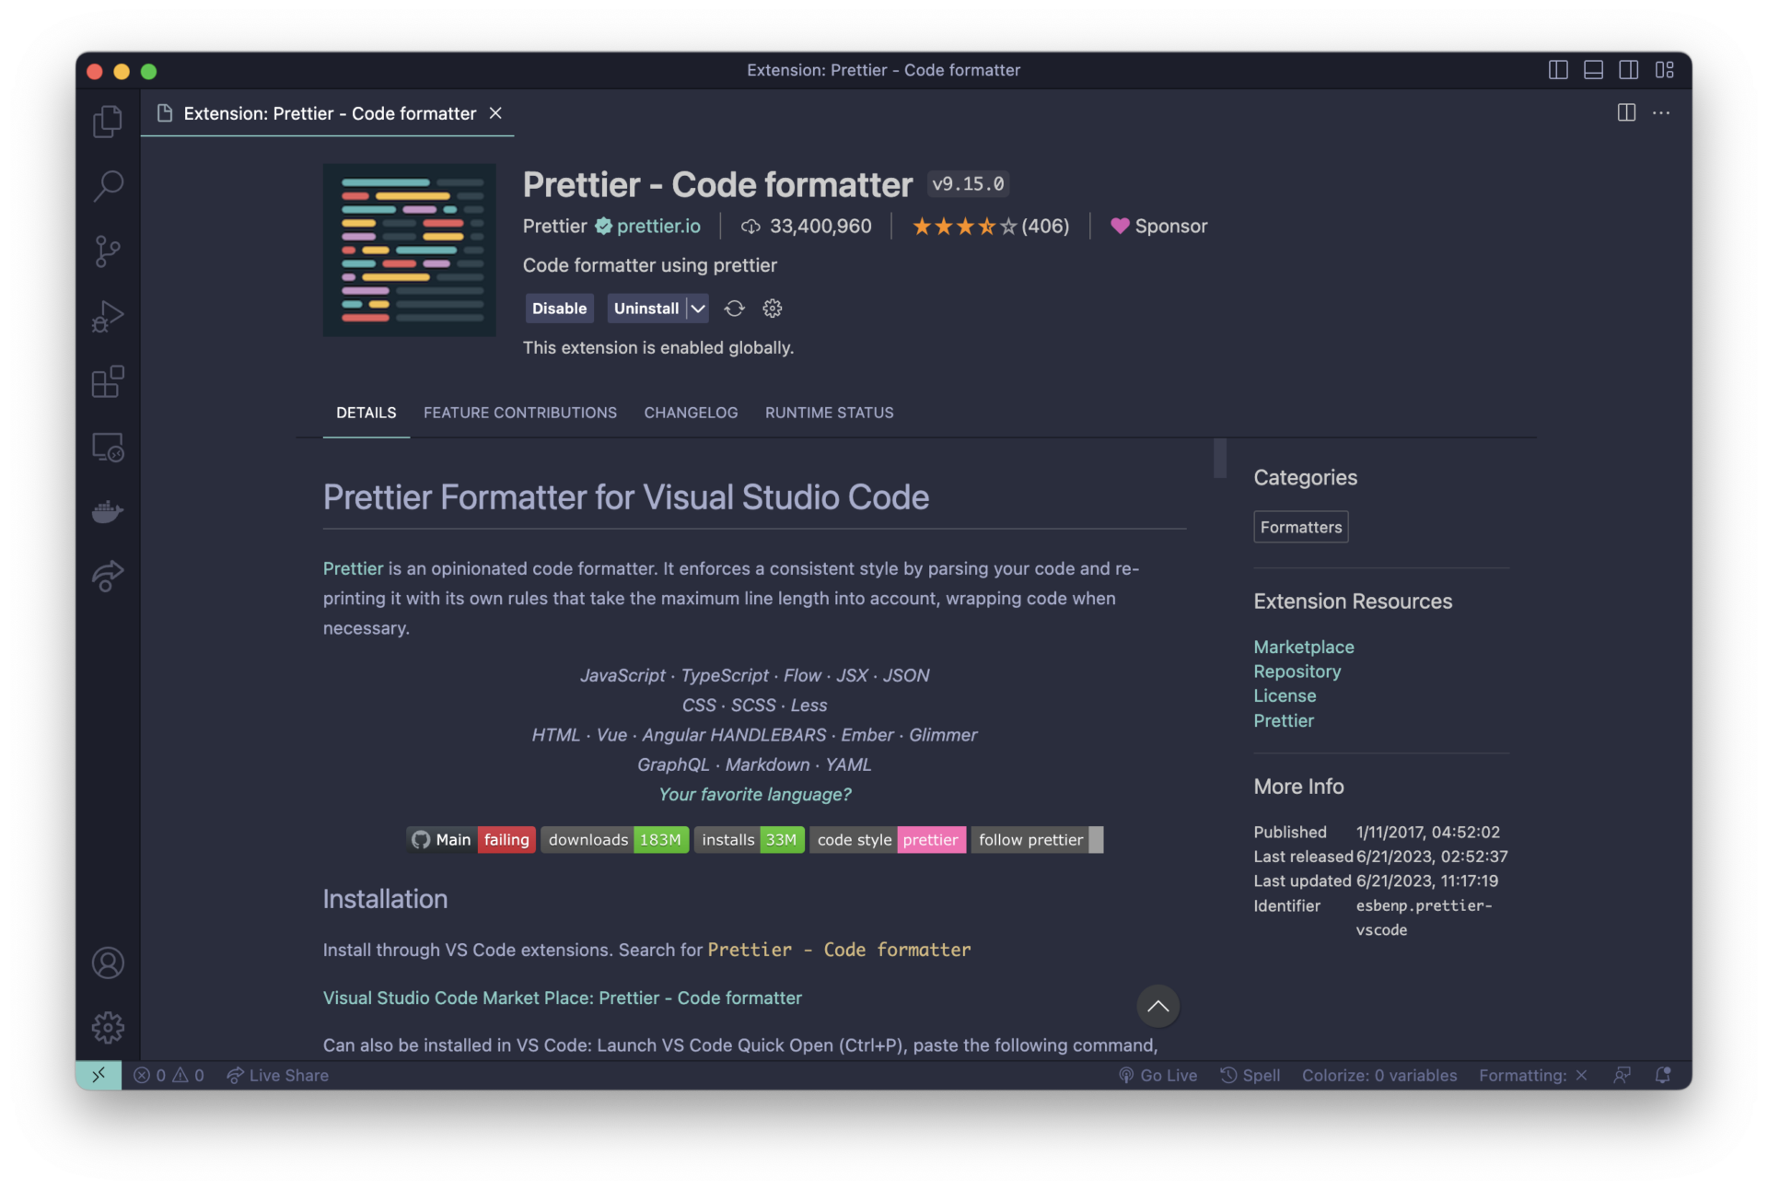Start Live Share from status bar
Image resolution: width=1768 pixels, height=1190 pixels.
pyautogui.click(x=278, y=1075)
